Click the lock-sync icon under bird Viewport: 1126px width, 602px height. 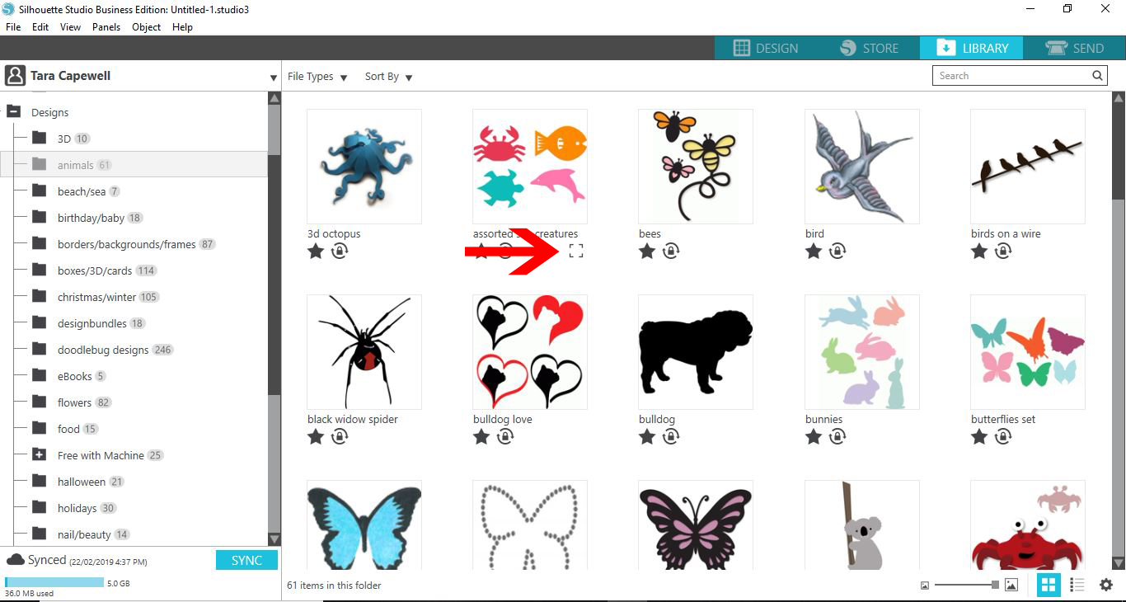tap(837, 252)
